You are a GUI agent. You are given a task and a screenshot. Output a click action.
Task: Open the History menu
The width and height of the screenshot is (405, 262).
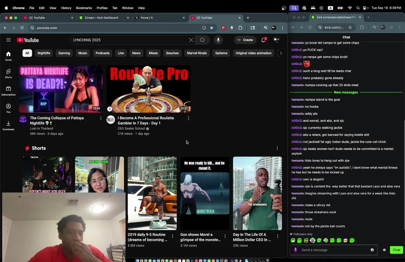pyautogui.click(x=66, y=8)
